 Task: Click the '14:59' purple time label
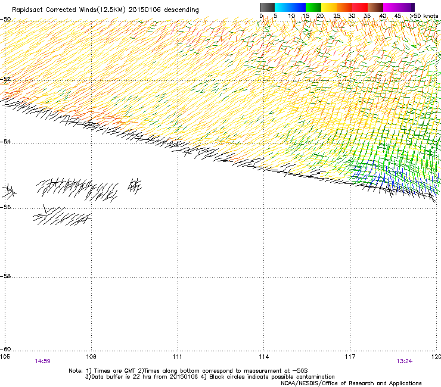coord(42,361)
